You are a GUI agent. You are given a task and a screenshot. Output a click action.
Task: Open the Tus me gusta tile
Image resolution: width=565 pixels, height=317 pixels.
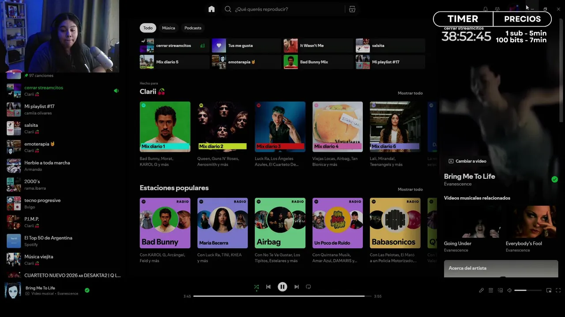pos(246,45)
